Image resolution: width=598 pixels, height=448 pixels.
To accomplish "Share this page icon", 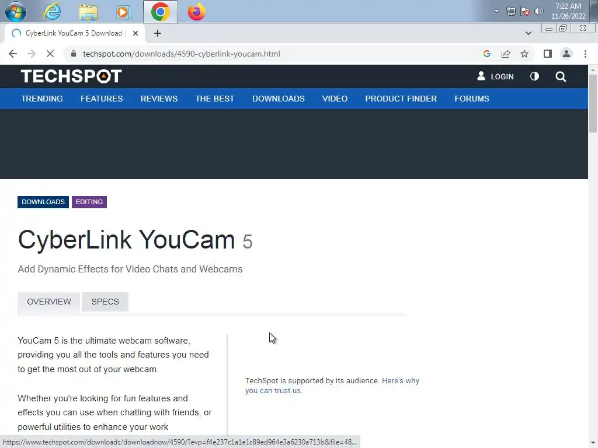I will click(506, 54).
